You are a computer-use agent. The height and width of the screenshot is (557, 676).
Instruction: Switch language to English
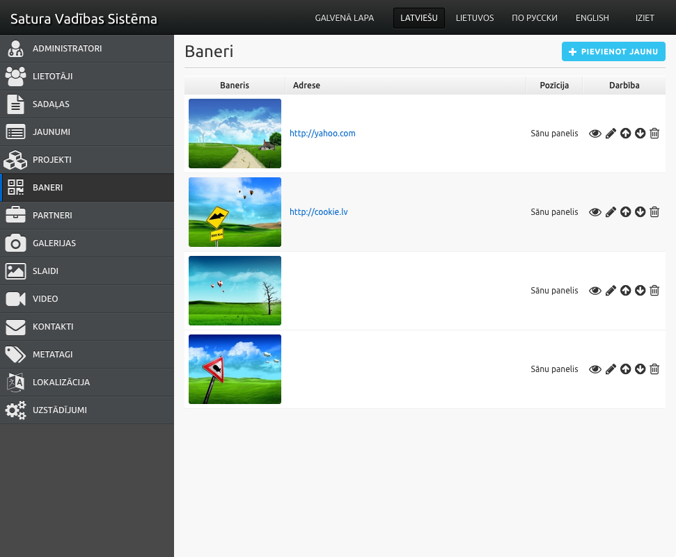click(x=592, y=18)
